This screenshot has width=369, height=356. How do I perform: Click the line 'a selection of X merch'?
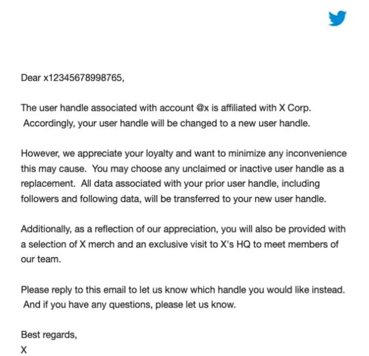[x=179, y=245]
